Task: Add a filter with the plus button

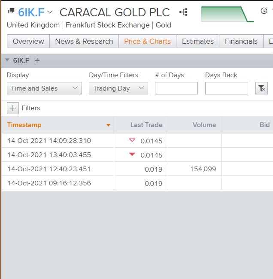Action: [13, 108]
